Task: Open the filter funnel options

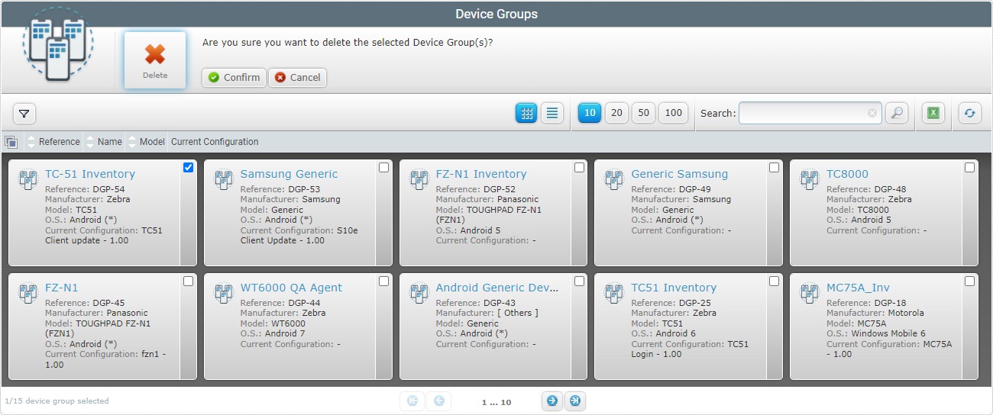Action: 24,114
